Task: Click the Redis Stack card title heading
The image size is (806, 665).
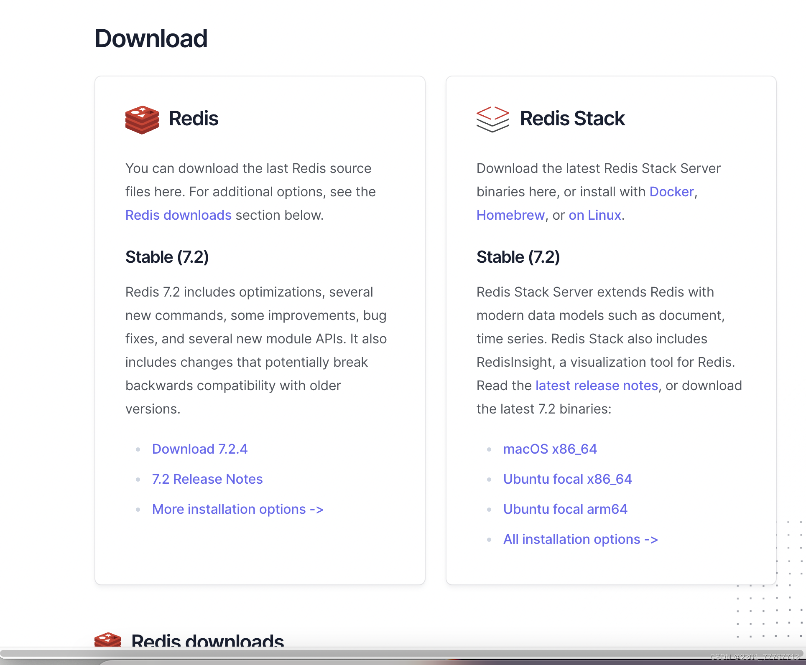Action: point(572,119)
